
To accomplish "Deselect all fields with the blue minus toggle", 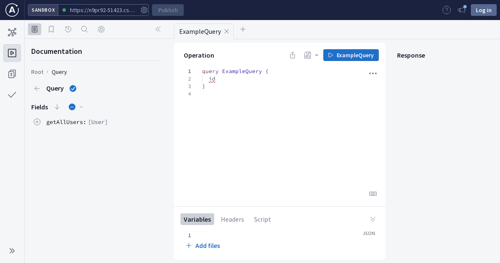I will 72,107.
